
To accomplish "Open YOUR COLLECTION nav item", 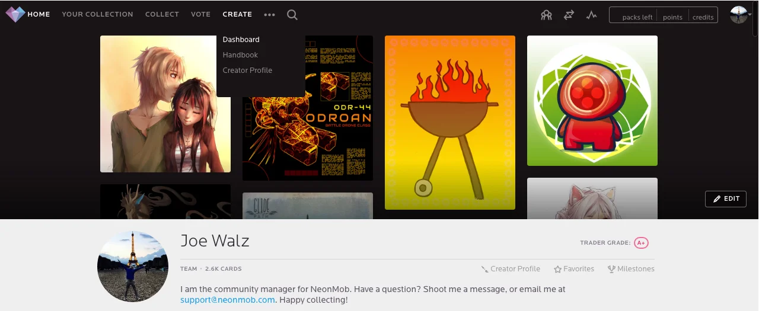I will tap(97, 14).
